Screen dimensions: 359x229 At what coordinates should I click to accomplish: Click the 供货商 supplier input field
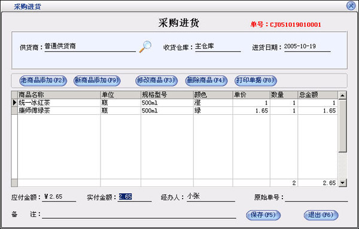(90, 47)
